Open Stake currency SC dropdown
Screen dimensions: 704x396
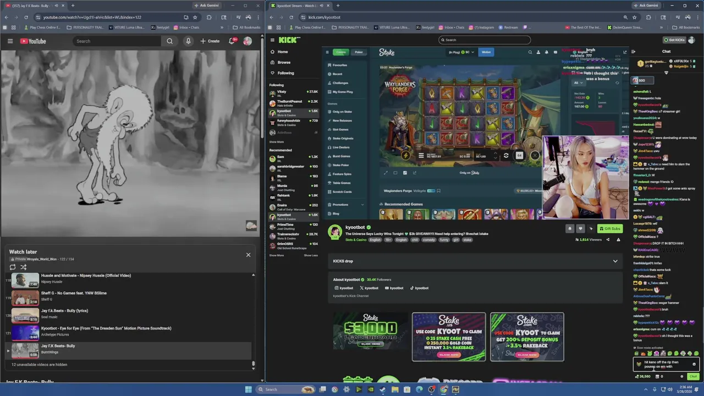[x=461, y=52]
